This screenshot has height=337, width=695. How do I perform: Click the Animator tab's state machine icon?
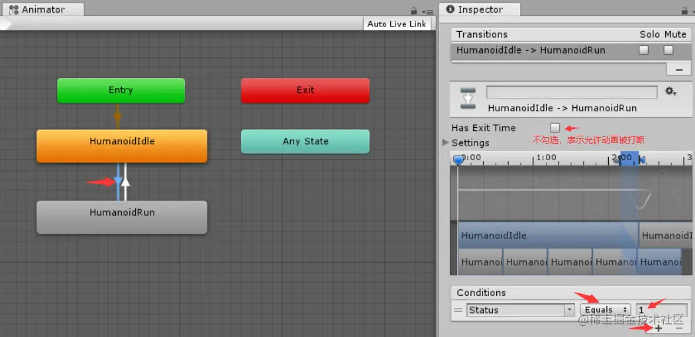click(x=13, y=10)
